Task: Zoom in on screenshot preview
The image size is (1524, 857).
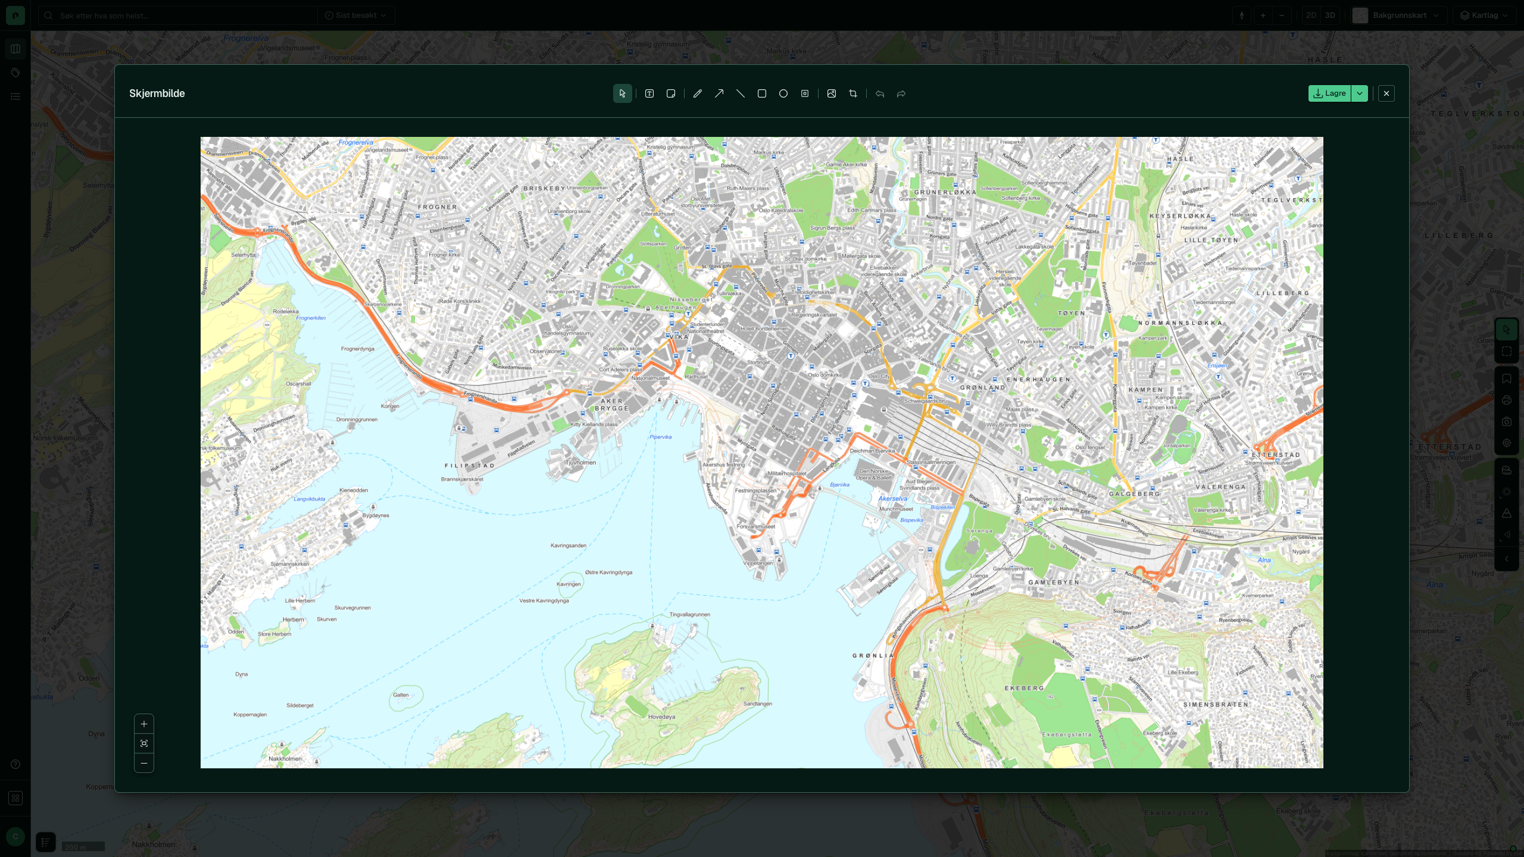Action: [x=144, y=724]
